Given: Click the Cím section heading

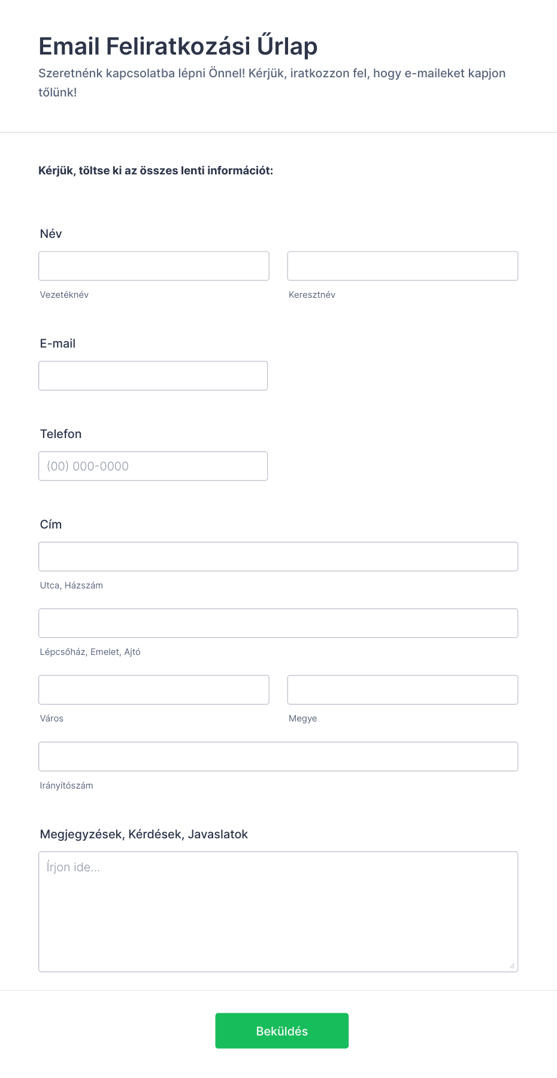Looking at the screenshot, I should [x=50, y=524].
